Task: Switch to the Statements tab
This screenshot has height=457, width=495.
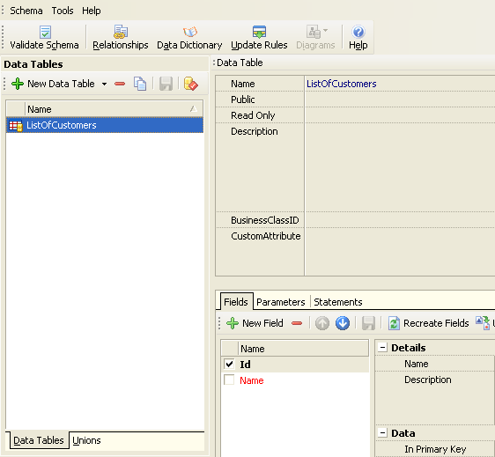Action: coord(338,302)
